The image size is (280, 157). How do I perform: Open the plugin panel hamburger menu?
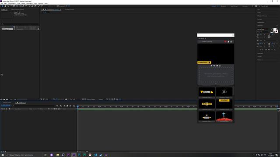231,42
